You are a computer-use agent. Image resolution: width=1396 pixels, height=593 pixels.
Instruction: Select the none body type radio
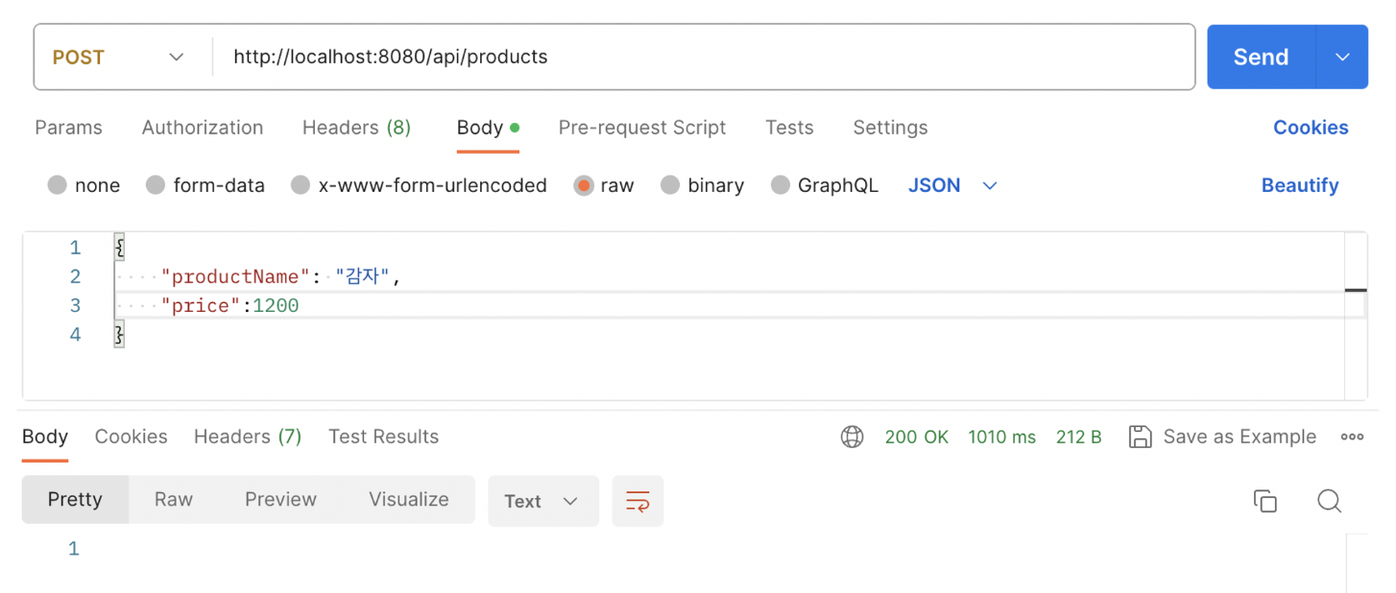pyautogui.click(x=58, y=186)
